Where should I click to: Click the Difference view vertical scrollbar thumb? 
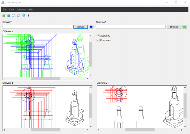coord(91,54)
